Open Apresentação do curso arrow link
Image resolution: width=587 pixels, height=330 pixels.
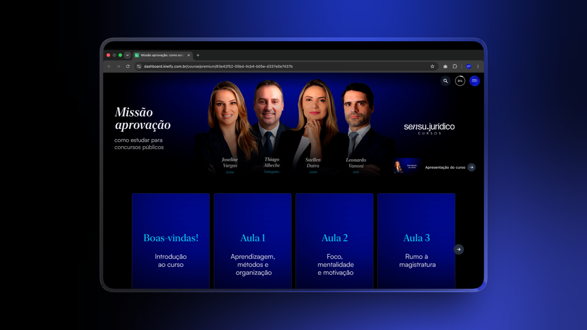(471, 167)
